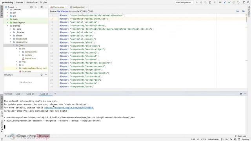Hide the Structure panel with minus icon
The image size is (251, 141).
point(46,75)
